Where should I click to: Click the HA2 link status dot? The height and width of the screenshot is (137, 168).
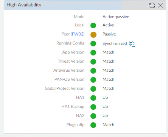tap(93, 116)
